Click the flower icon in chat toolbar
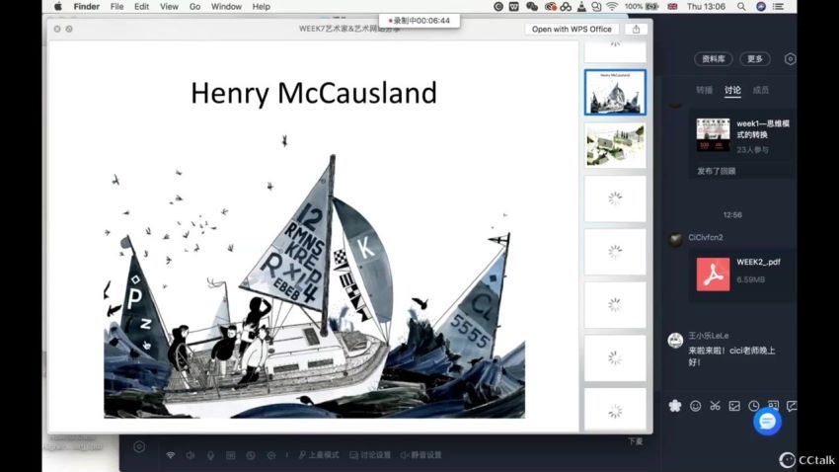Viewport: 839px width, 472px height. [x=675, y=406]
